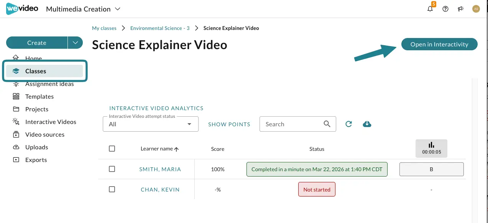Click the Assignment ideas lightbulb icon
This screenshot has height=223, width=488.
[x=16, y=84]
